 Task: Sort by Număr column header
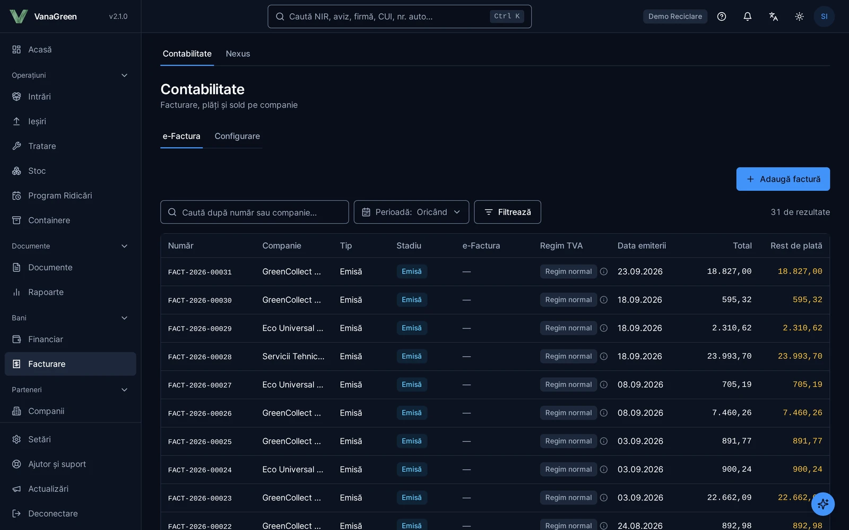pos(181,246)
